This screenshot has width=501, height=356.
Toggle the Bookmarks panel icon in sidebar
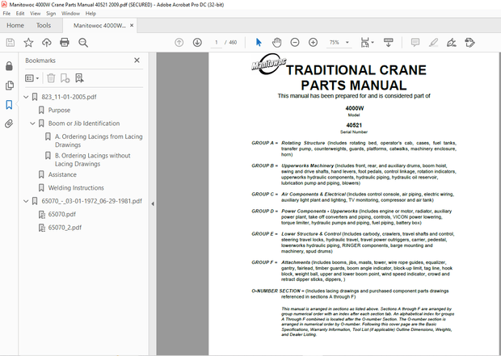point(9,104)
